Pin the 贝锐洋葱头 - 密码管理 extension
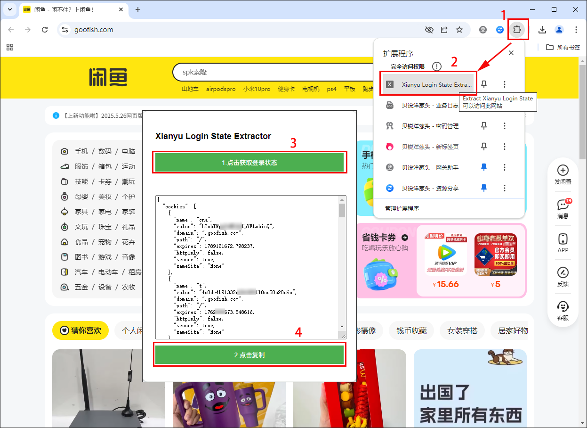Image resolution: width=587 pixels, height=428 pixels. click(483, 126)
